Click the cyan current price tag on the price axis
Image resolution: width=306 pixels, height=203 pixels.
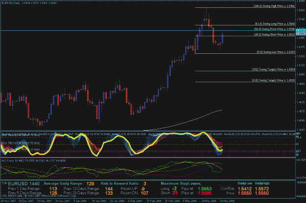click(301, 30)
